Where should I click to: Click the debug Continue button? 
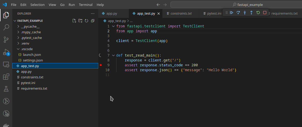click(232, 13)
